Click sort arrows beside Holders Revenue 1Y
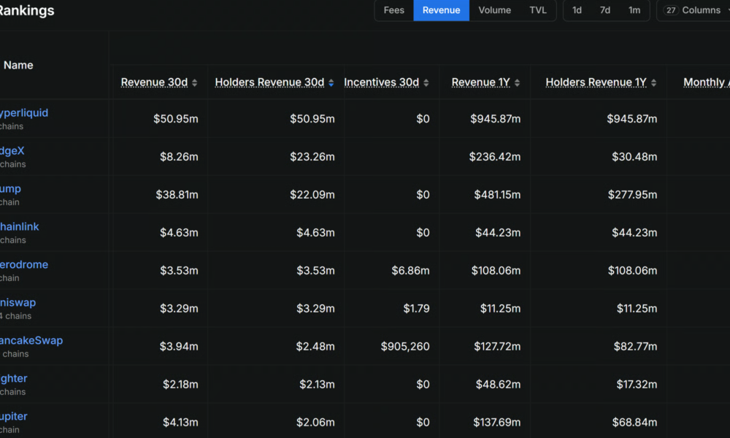This screenshot has width=730, height=438. (653, 82)
